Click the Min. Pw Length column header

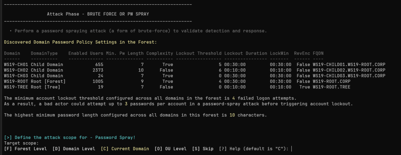click(x=125, y=53)
